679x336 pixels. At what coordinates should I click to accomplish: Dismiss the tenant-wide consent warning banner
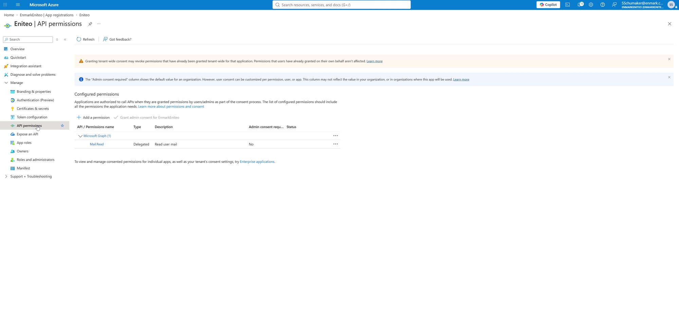(669, 59)
